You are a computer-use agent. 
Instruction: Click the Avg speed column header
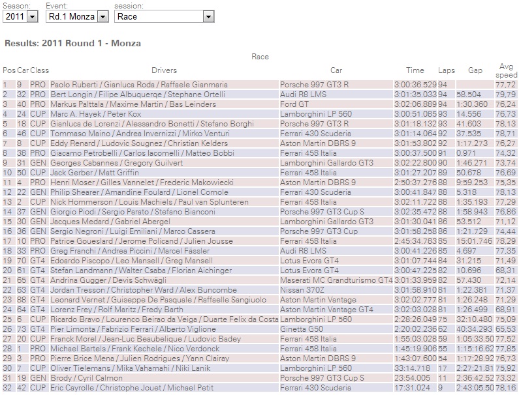505,70
